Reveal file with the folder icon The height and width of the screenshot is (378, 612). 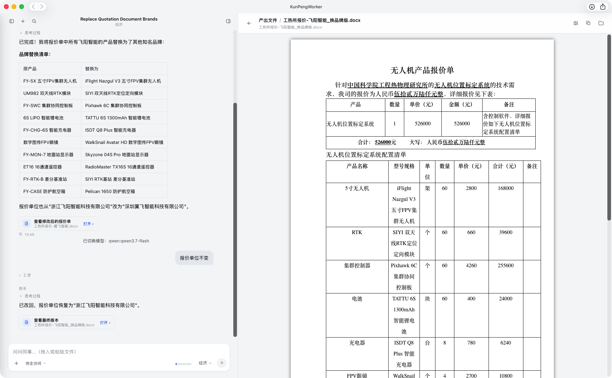tap(601, 23)
